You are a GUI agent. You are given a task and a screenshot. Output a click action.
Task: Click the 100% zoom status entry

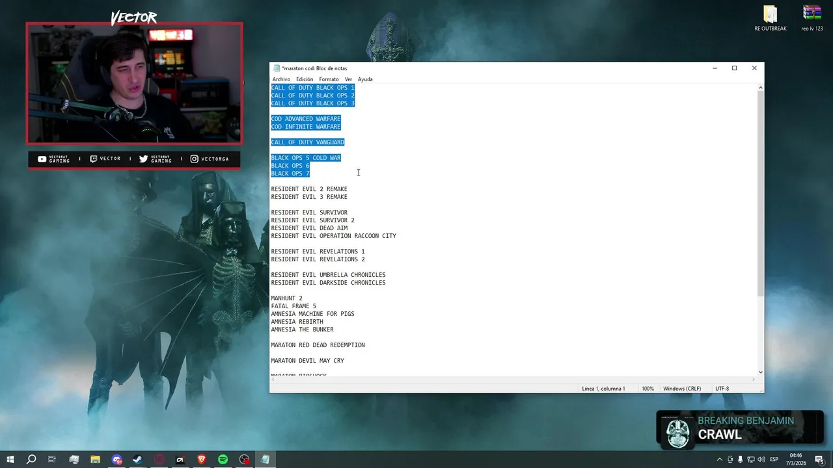click(648, 389)
